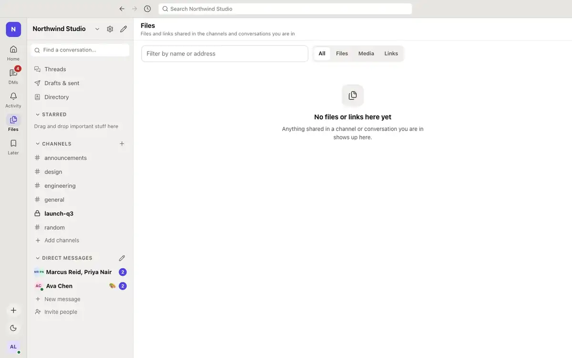572x358 pixels.
Task: Collapse the Starred section
Action: click(x=51, y=115)
